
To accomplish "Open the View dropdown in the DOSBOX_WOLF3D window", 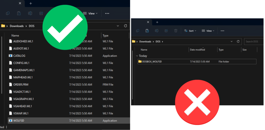I will pos(208,31).
